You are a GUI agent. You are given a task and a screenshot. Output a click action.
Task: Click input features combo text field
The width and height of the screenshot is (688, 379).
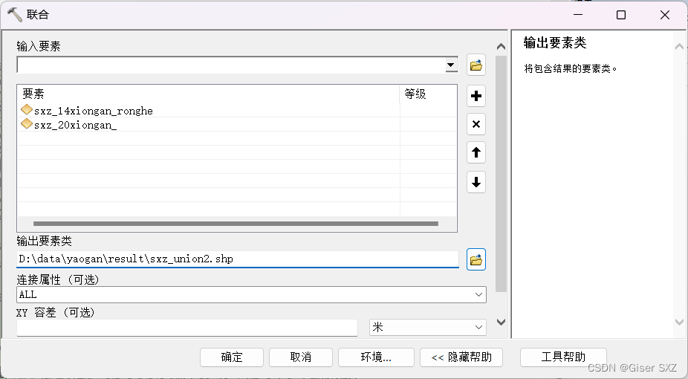(230, 65)
